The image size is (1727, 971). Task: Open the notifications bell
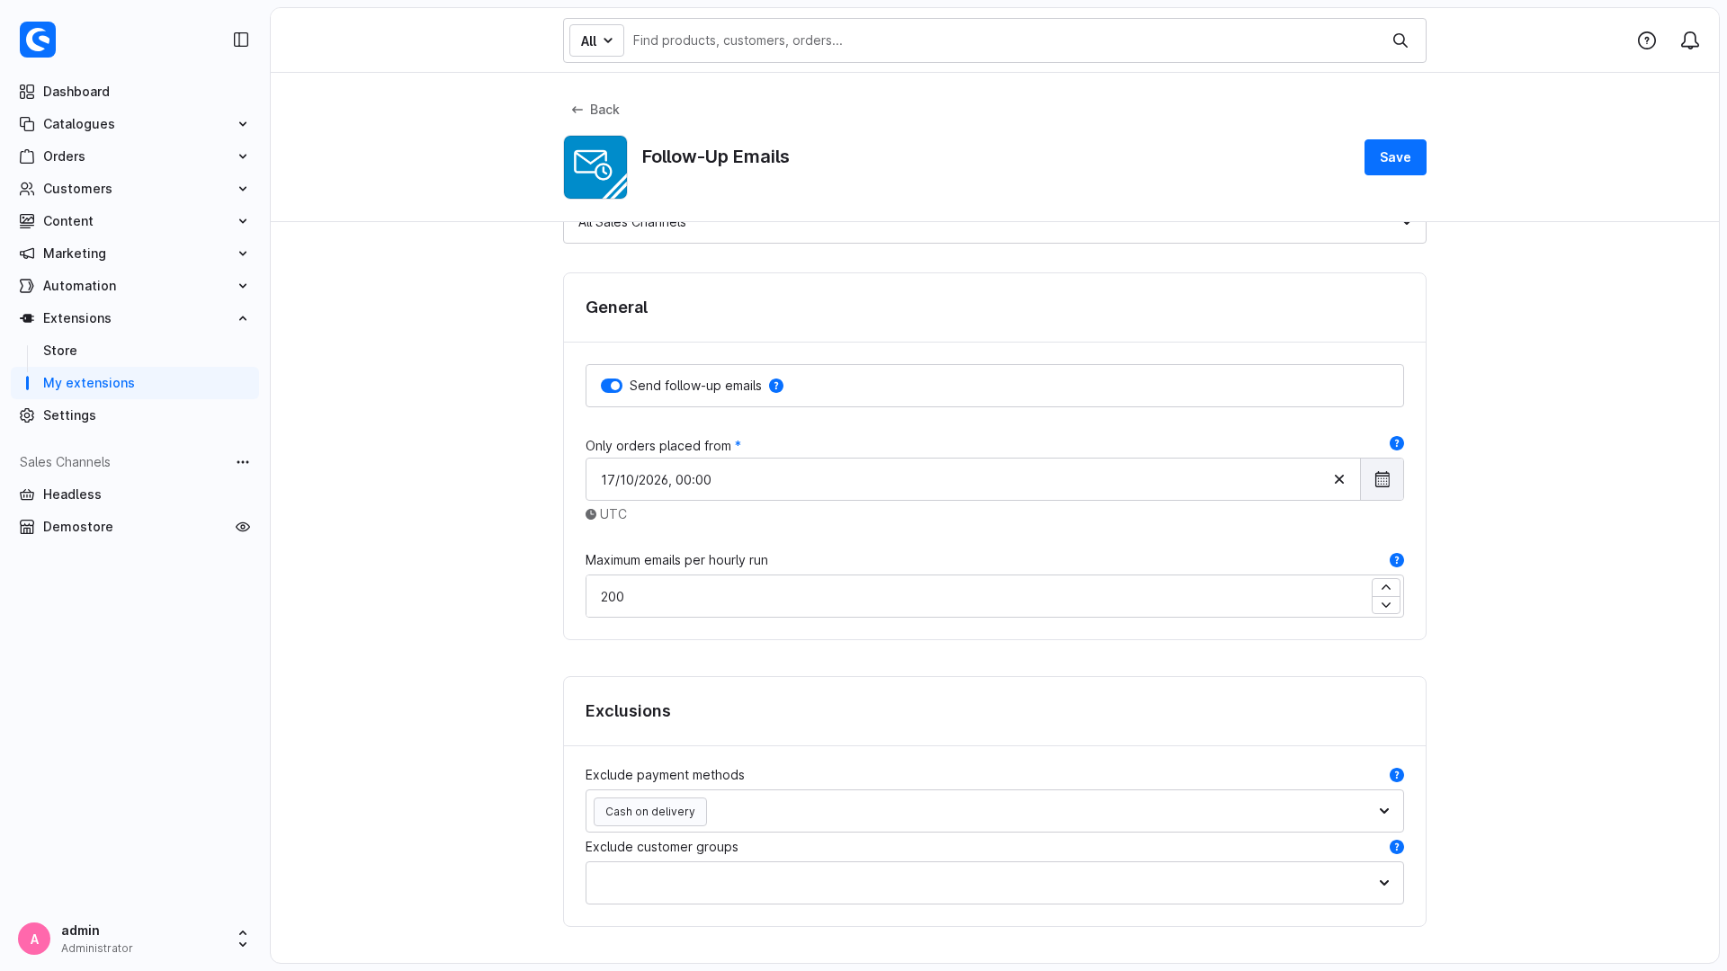tap(1690, 40)
